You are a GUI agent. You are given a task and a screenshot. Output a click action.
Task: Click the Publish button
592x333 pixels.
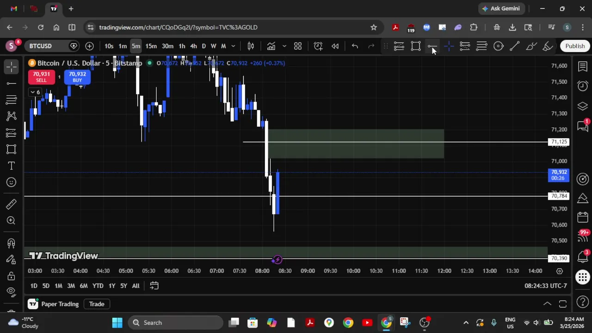(575, 46)
